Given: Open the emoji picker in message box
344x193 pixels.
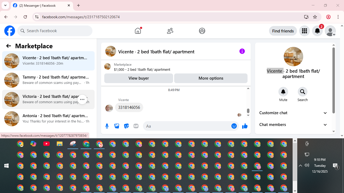Looking at the screenshot, I should click(x=234, y=126).
